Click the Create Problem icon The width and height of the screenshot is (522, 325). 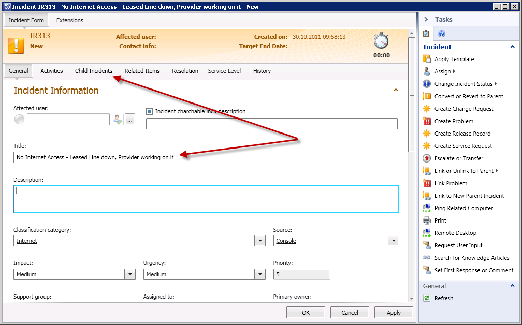click(427, 121)
